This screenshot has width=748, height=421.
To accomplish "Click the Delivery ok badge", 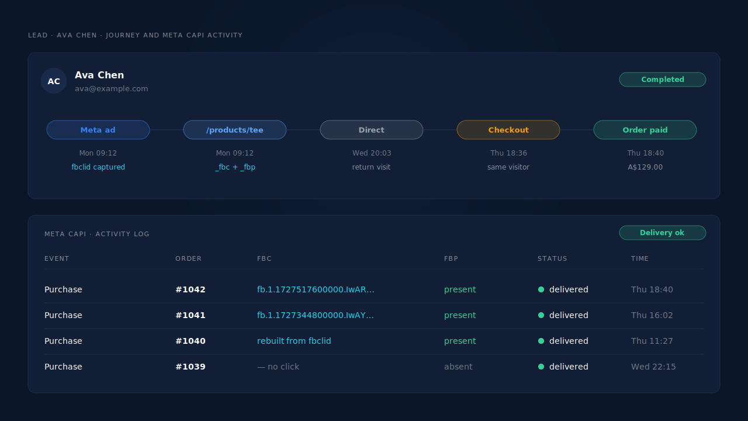I will click(x=663, y=233).
